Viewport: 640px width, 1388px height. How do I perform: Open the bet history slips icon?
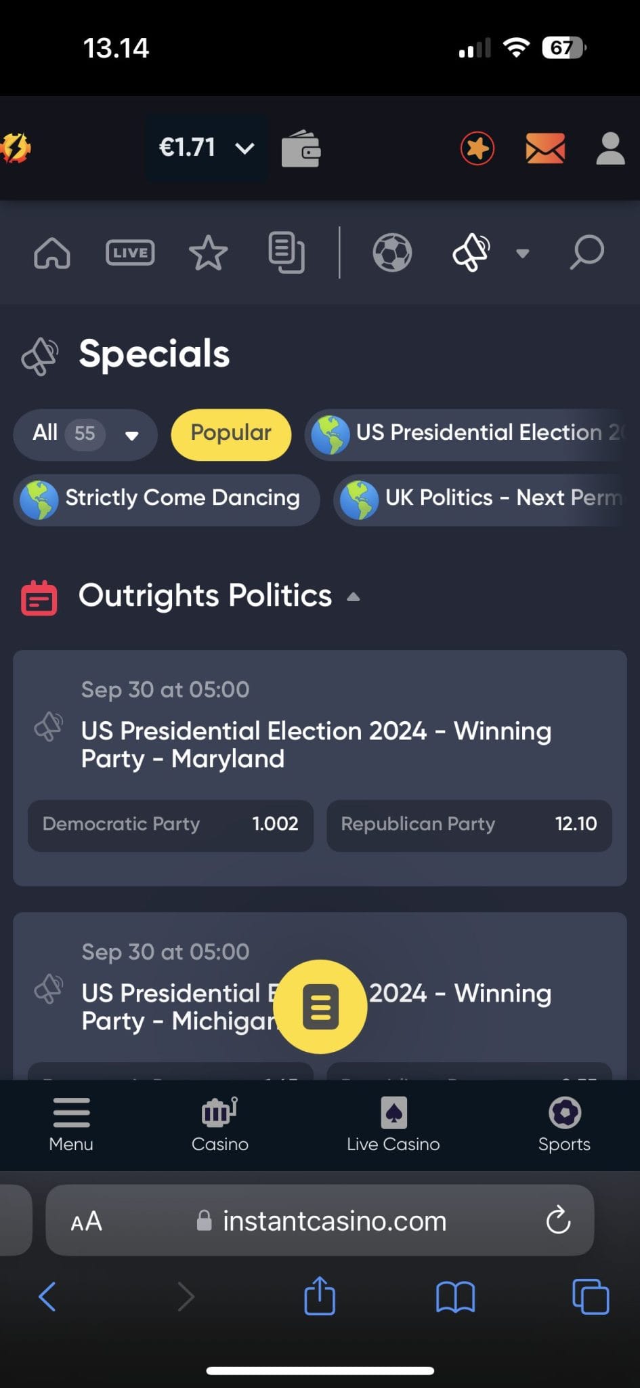coord(286,253)
